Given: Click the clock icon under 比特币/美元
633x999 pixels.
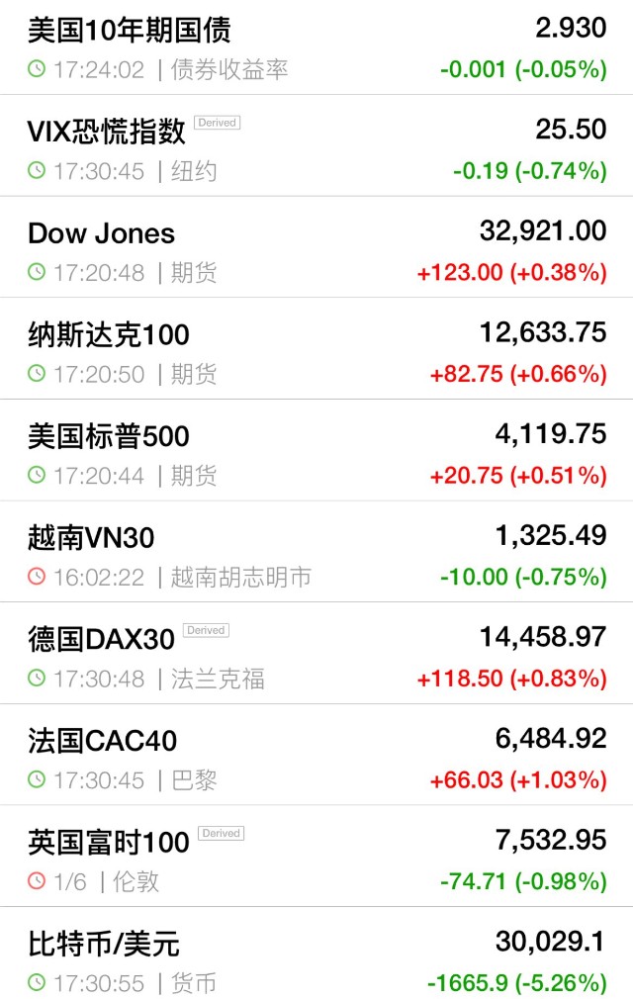Looking at the screenshot, I should [37, 983].
